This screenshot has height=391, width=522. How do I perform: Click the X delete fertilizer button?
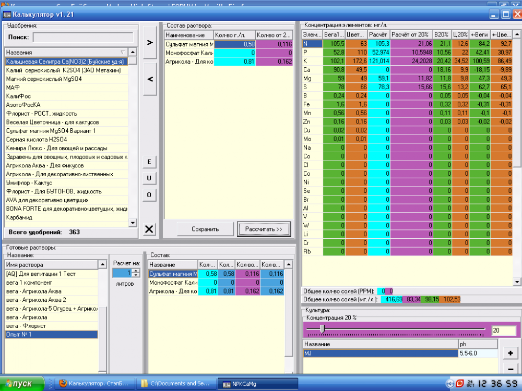[x=149, y=229]
